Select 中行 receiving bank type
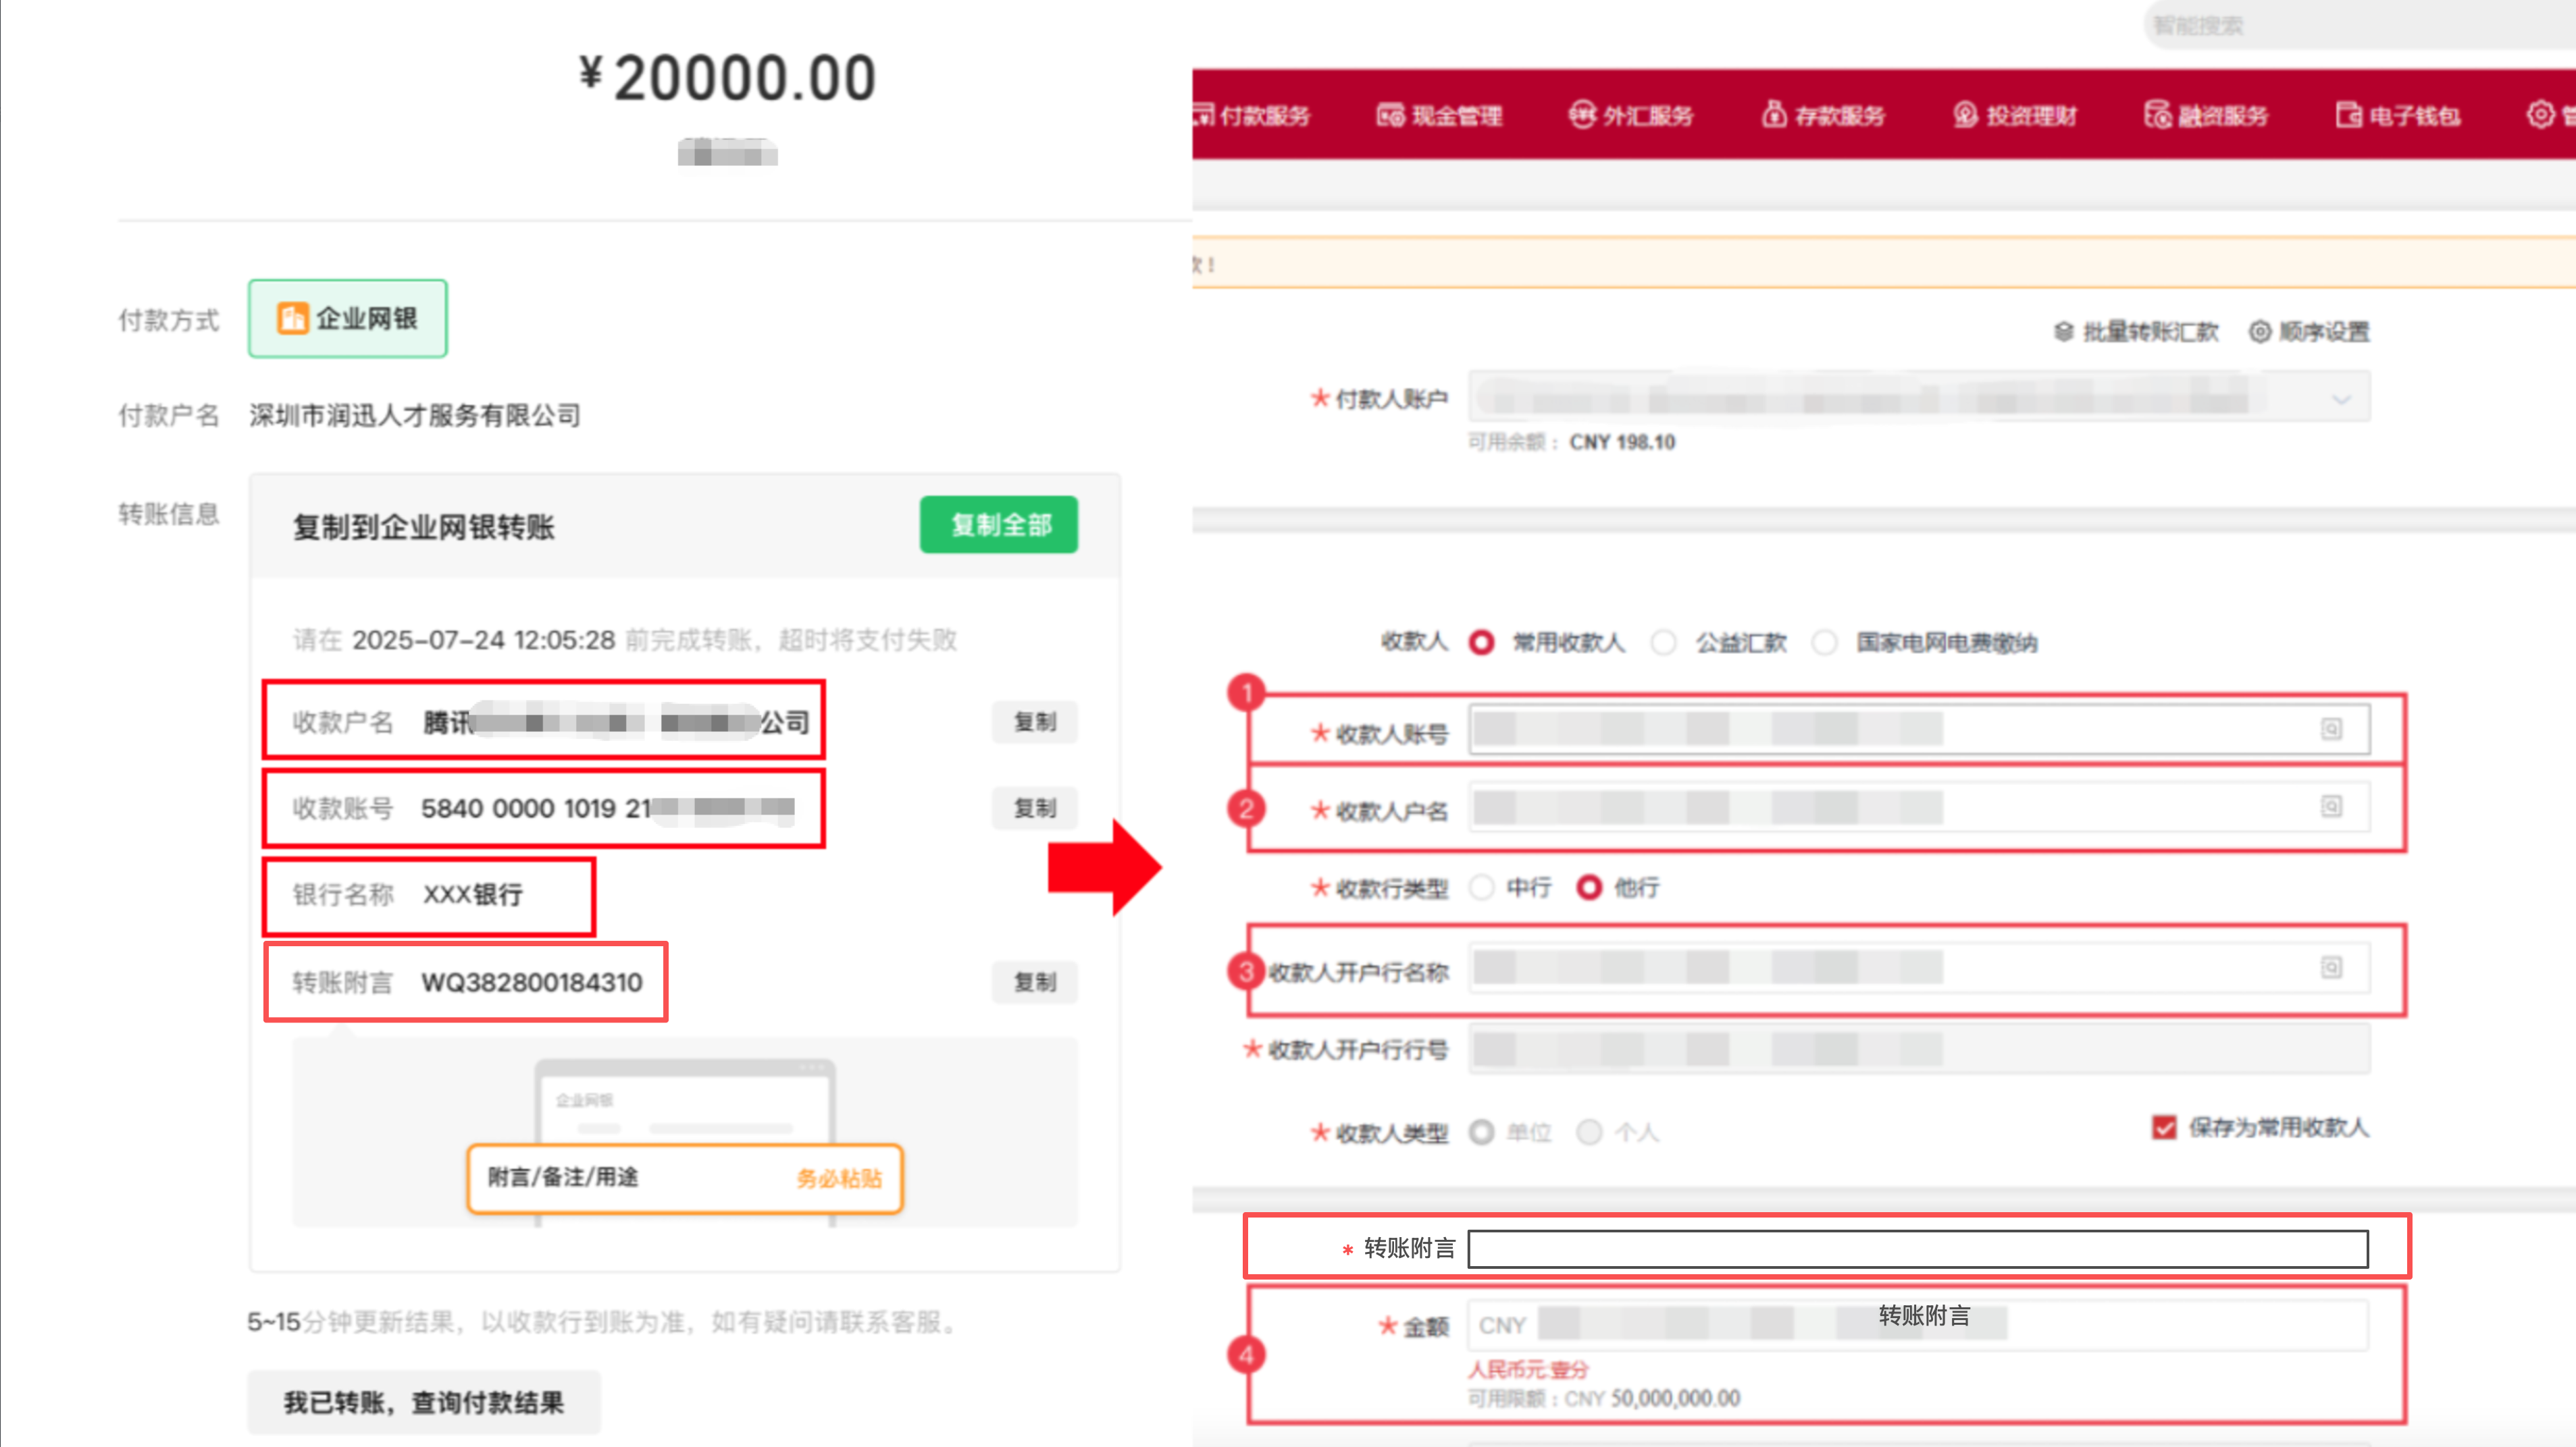This screenshot has width=2576, height=1447. click(1482, 888)
